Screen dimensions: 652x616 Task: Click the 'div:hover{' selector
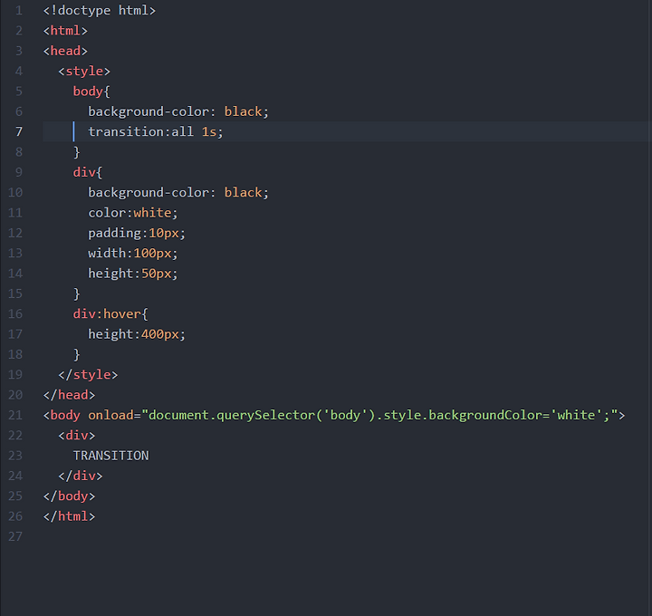[110, 314]
